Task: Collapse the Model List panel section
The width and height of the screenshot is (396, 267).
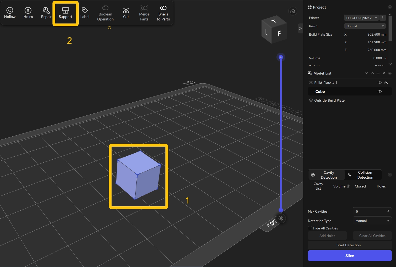Action: (390, 73)
